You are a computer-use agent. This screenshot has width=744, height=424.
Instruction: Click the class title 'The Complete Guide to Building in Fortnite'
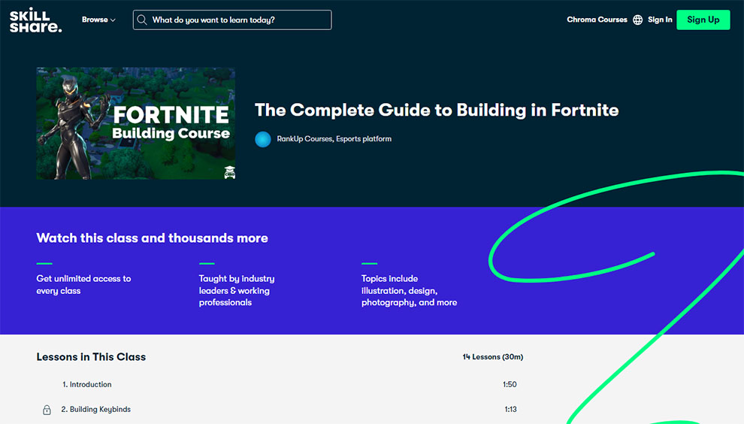coord(437,111)
